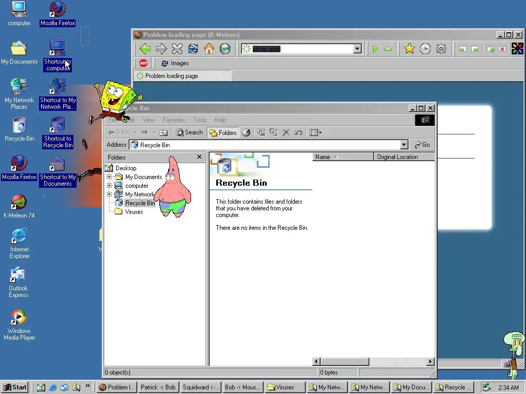The image size is (526, 394).
Task: Switch to Viruses taskbar button
Action: tap(285, 387)
